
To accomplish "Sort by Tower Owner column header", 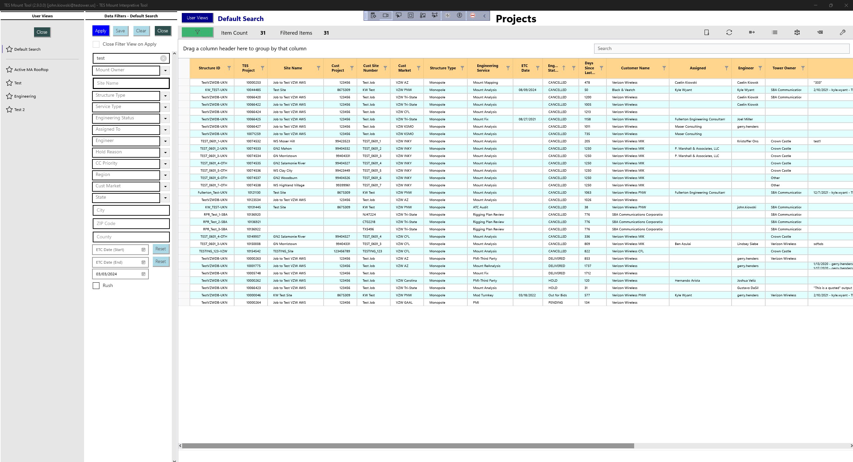I will click(784, 68).
